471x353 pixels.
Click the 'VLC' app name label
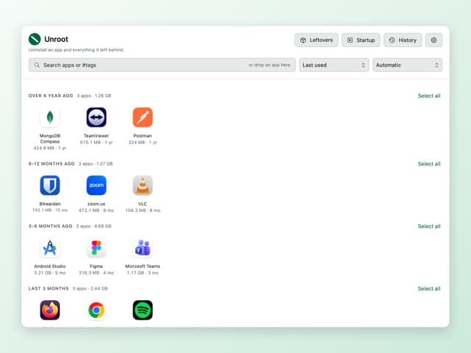pos(143,204)
